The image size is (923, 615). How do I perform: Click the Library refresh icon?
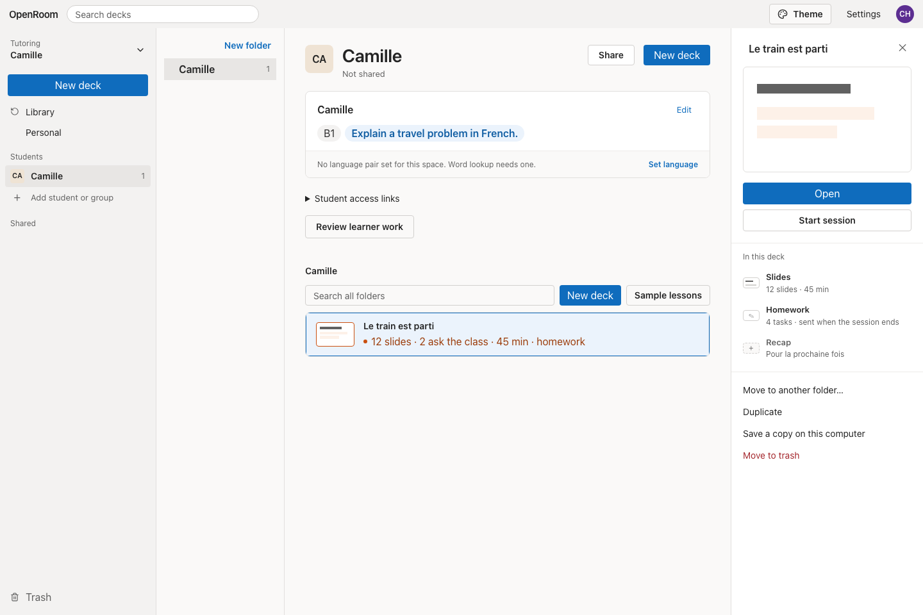[15, 111]
